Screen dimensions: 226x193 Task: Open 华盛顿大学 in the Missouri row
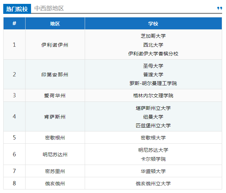153,171
